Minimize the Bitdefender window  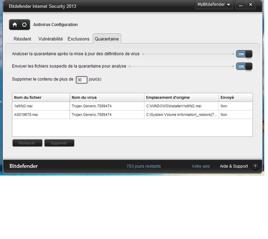[x=241, y=4]
